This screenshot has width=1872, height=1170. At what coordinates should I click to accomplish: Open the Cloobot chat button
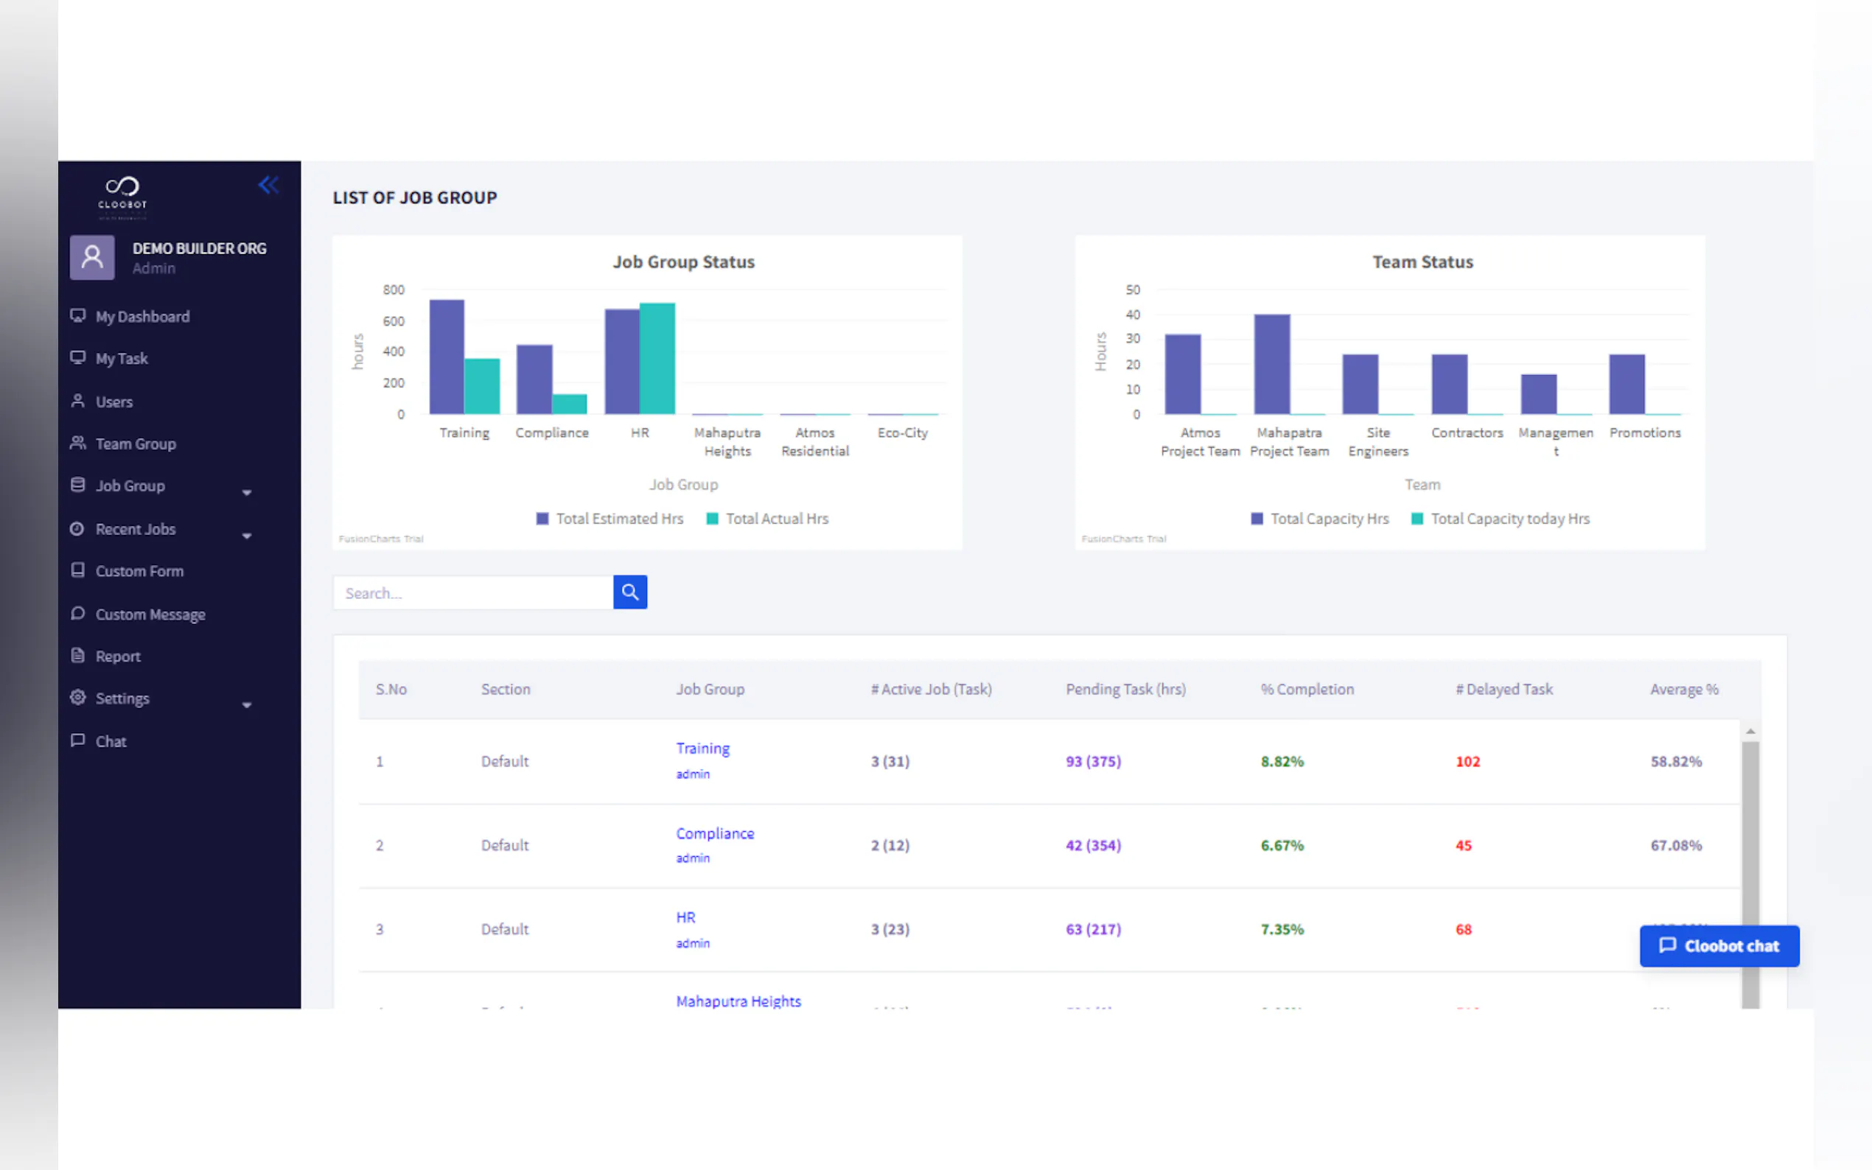(x=1719, y=945)
